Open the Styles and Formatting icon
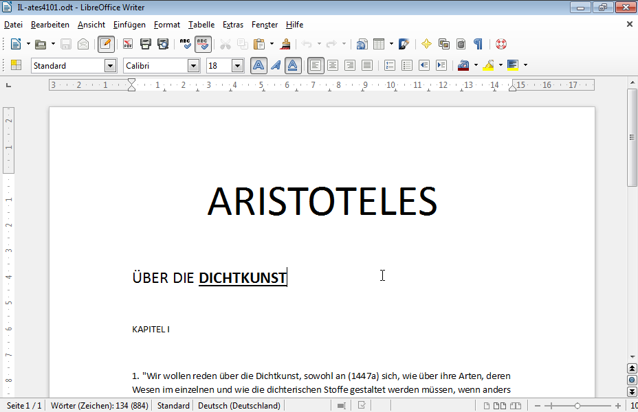The image size is (638, 412). click(x=16, y=65)
